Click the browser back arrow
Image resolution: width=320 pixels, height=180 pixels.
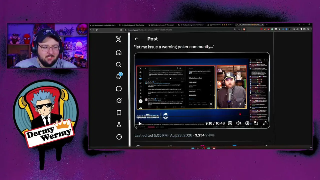point(90,30)
